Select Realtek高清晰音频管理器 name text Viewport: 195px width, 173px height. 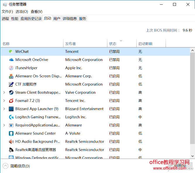(x=35, y=150)
